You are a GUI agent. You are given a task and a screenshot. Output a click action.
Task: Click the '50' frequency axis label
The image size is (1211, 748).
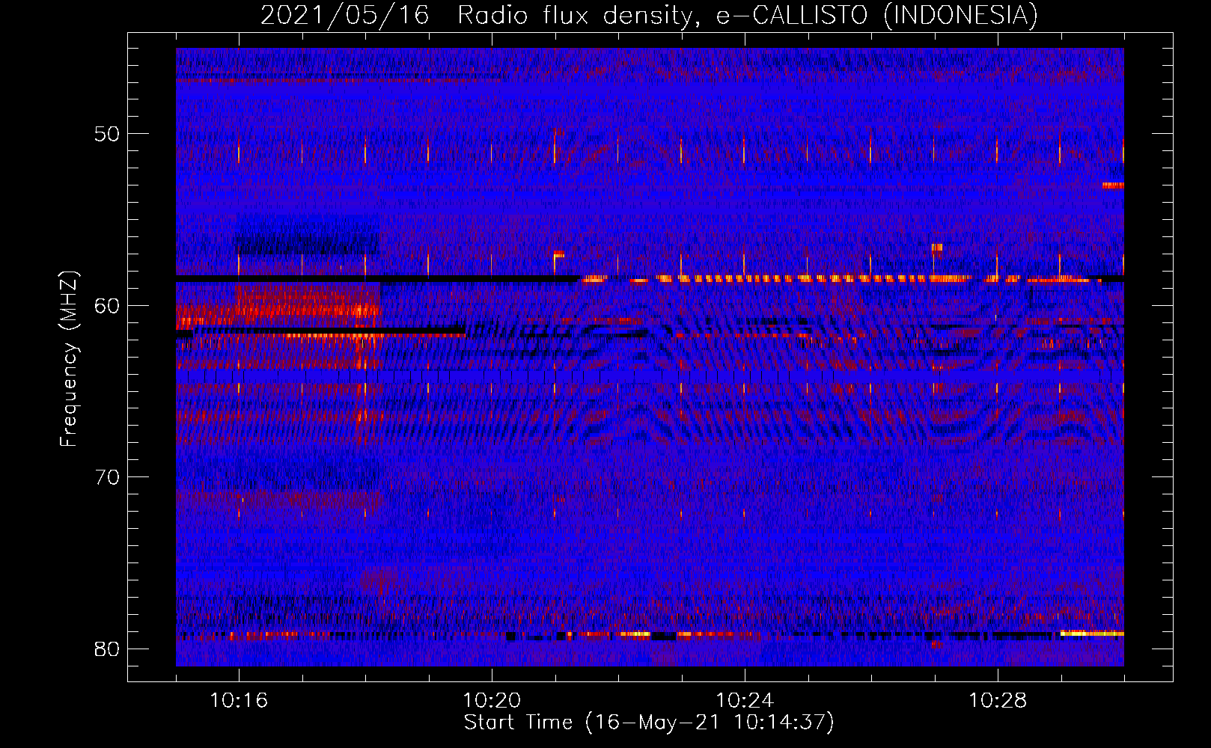[107, 135]
